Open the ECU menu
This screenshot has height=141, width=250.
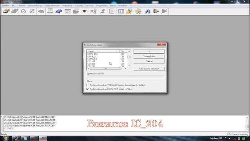(14, 5)
